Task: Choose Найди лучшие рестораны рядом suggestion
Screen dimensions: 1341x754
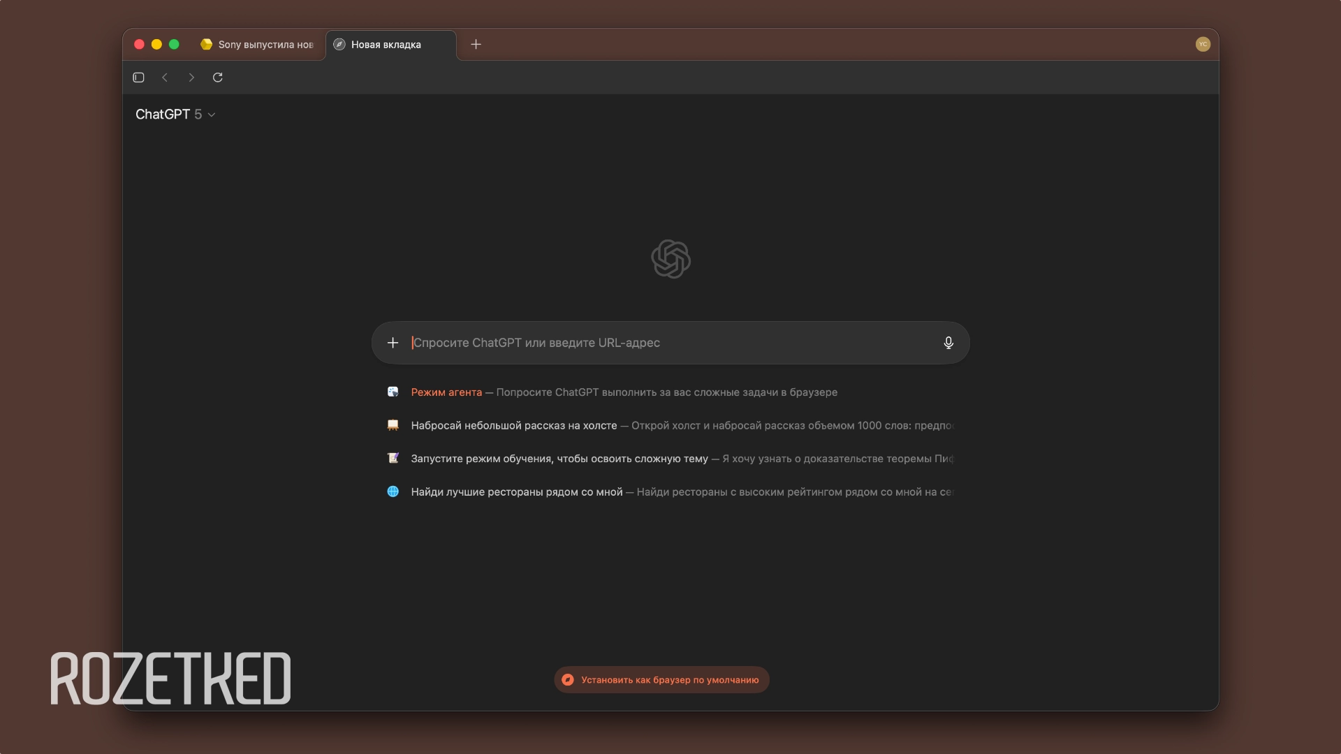Action: pyautogui.click(x=517, y=492)
